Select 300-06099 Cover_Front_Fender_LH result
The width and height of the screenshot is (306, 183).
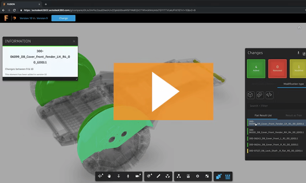[276, 123]
